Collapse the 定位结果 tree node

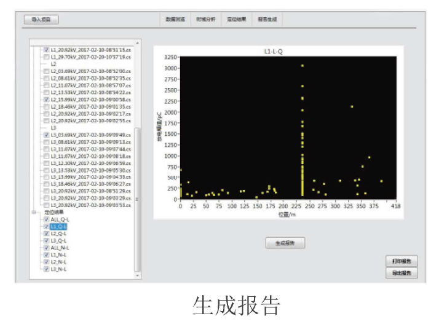pos(34,212)
